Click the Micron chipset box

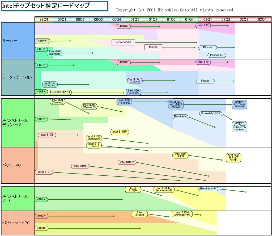(x=153, y=47)
